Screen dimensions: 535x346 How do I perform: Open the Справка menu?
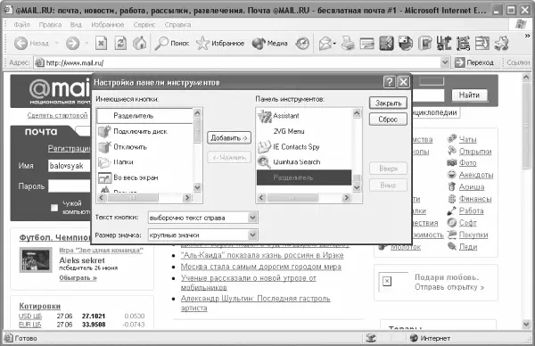click(177, 25)
